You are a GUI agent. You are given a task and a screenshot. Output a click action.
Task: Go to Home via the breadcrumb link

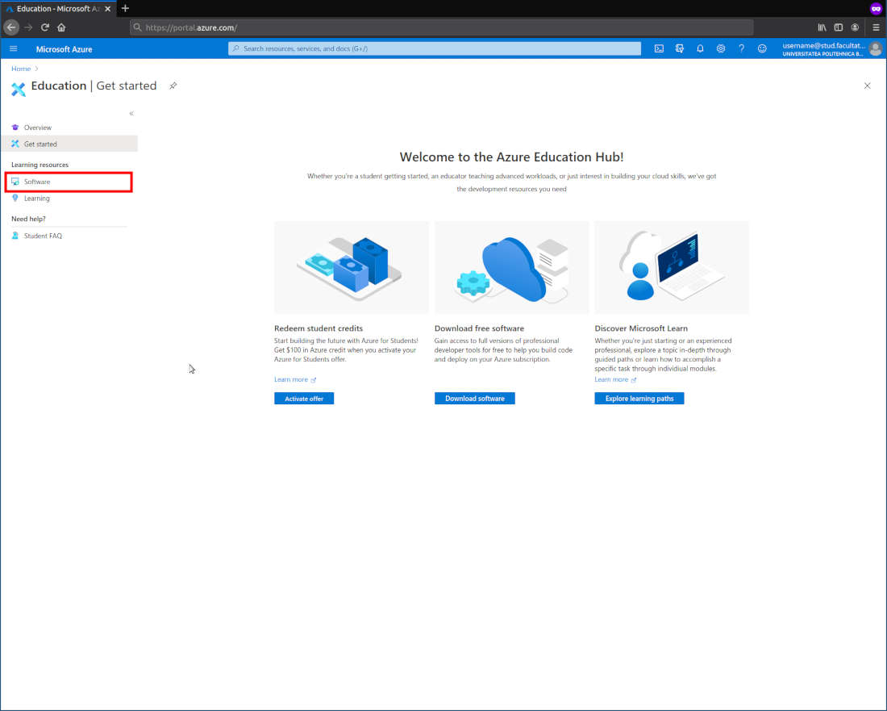20,69
